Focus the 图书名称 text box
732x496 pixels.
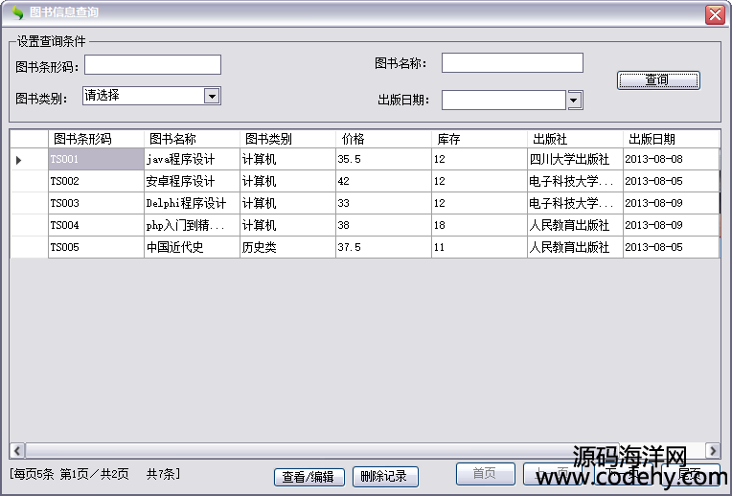click(x=512, y=63)
